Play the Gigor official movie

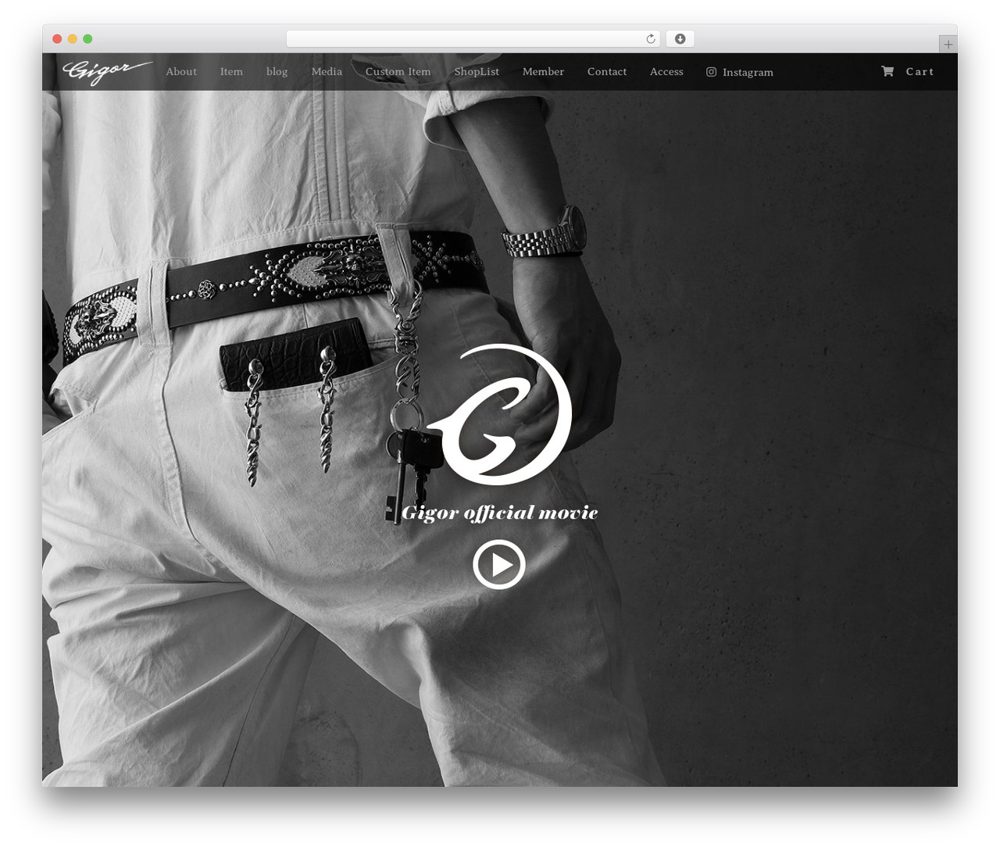coord(498,564)
